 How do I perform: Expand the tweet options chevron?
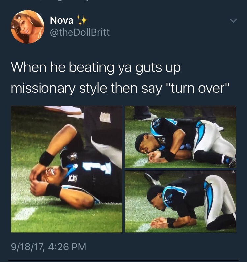(x=233, y=20)
